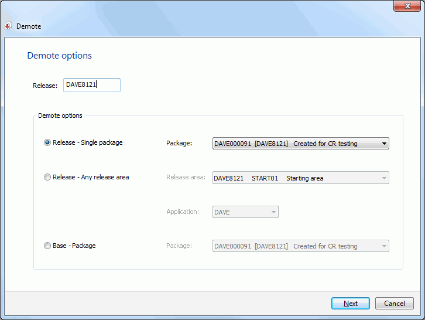Expand the Release area dropdown arrow
425x320 pixels.
coord(384,178)
